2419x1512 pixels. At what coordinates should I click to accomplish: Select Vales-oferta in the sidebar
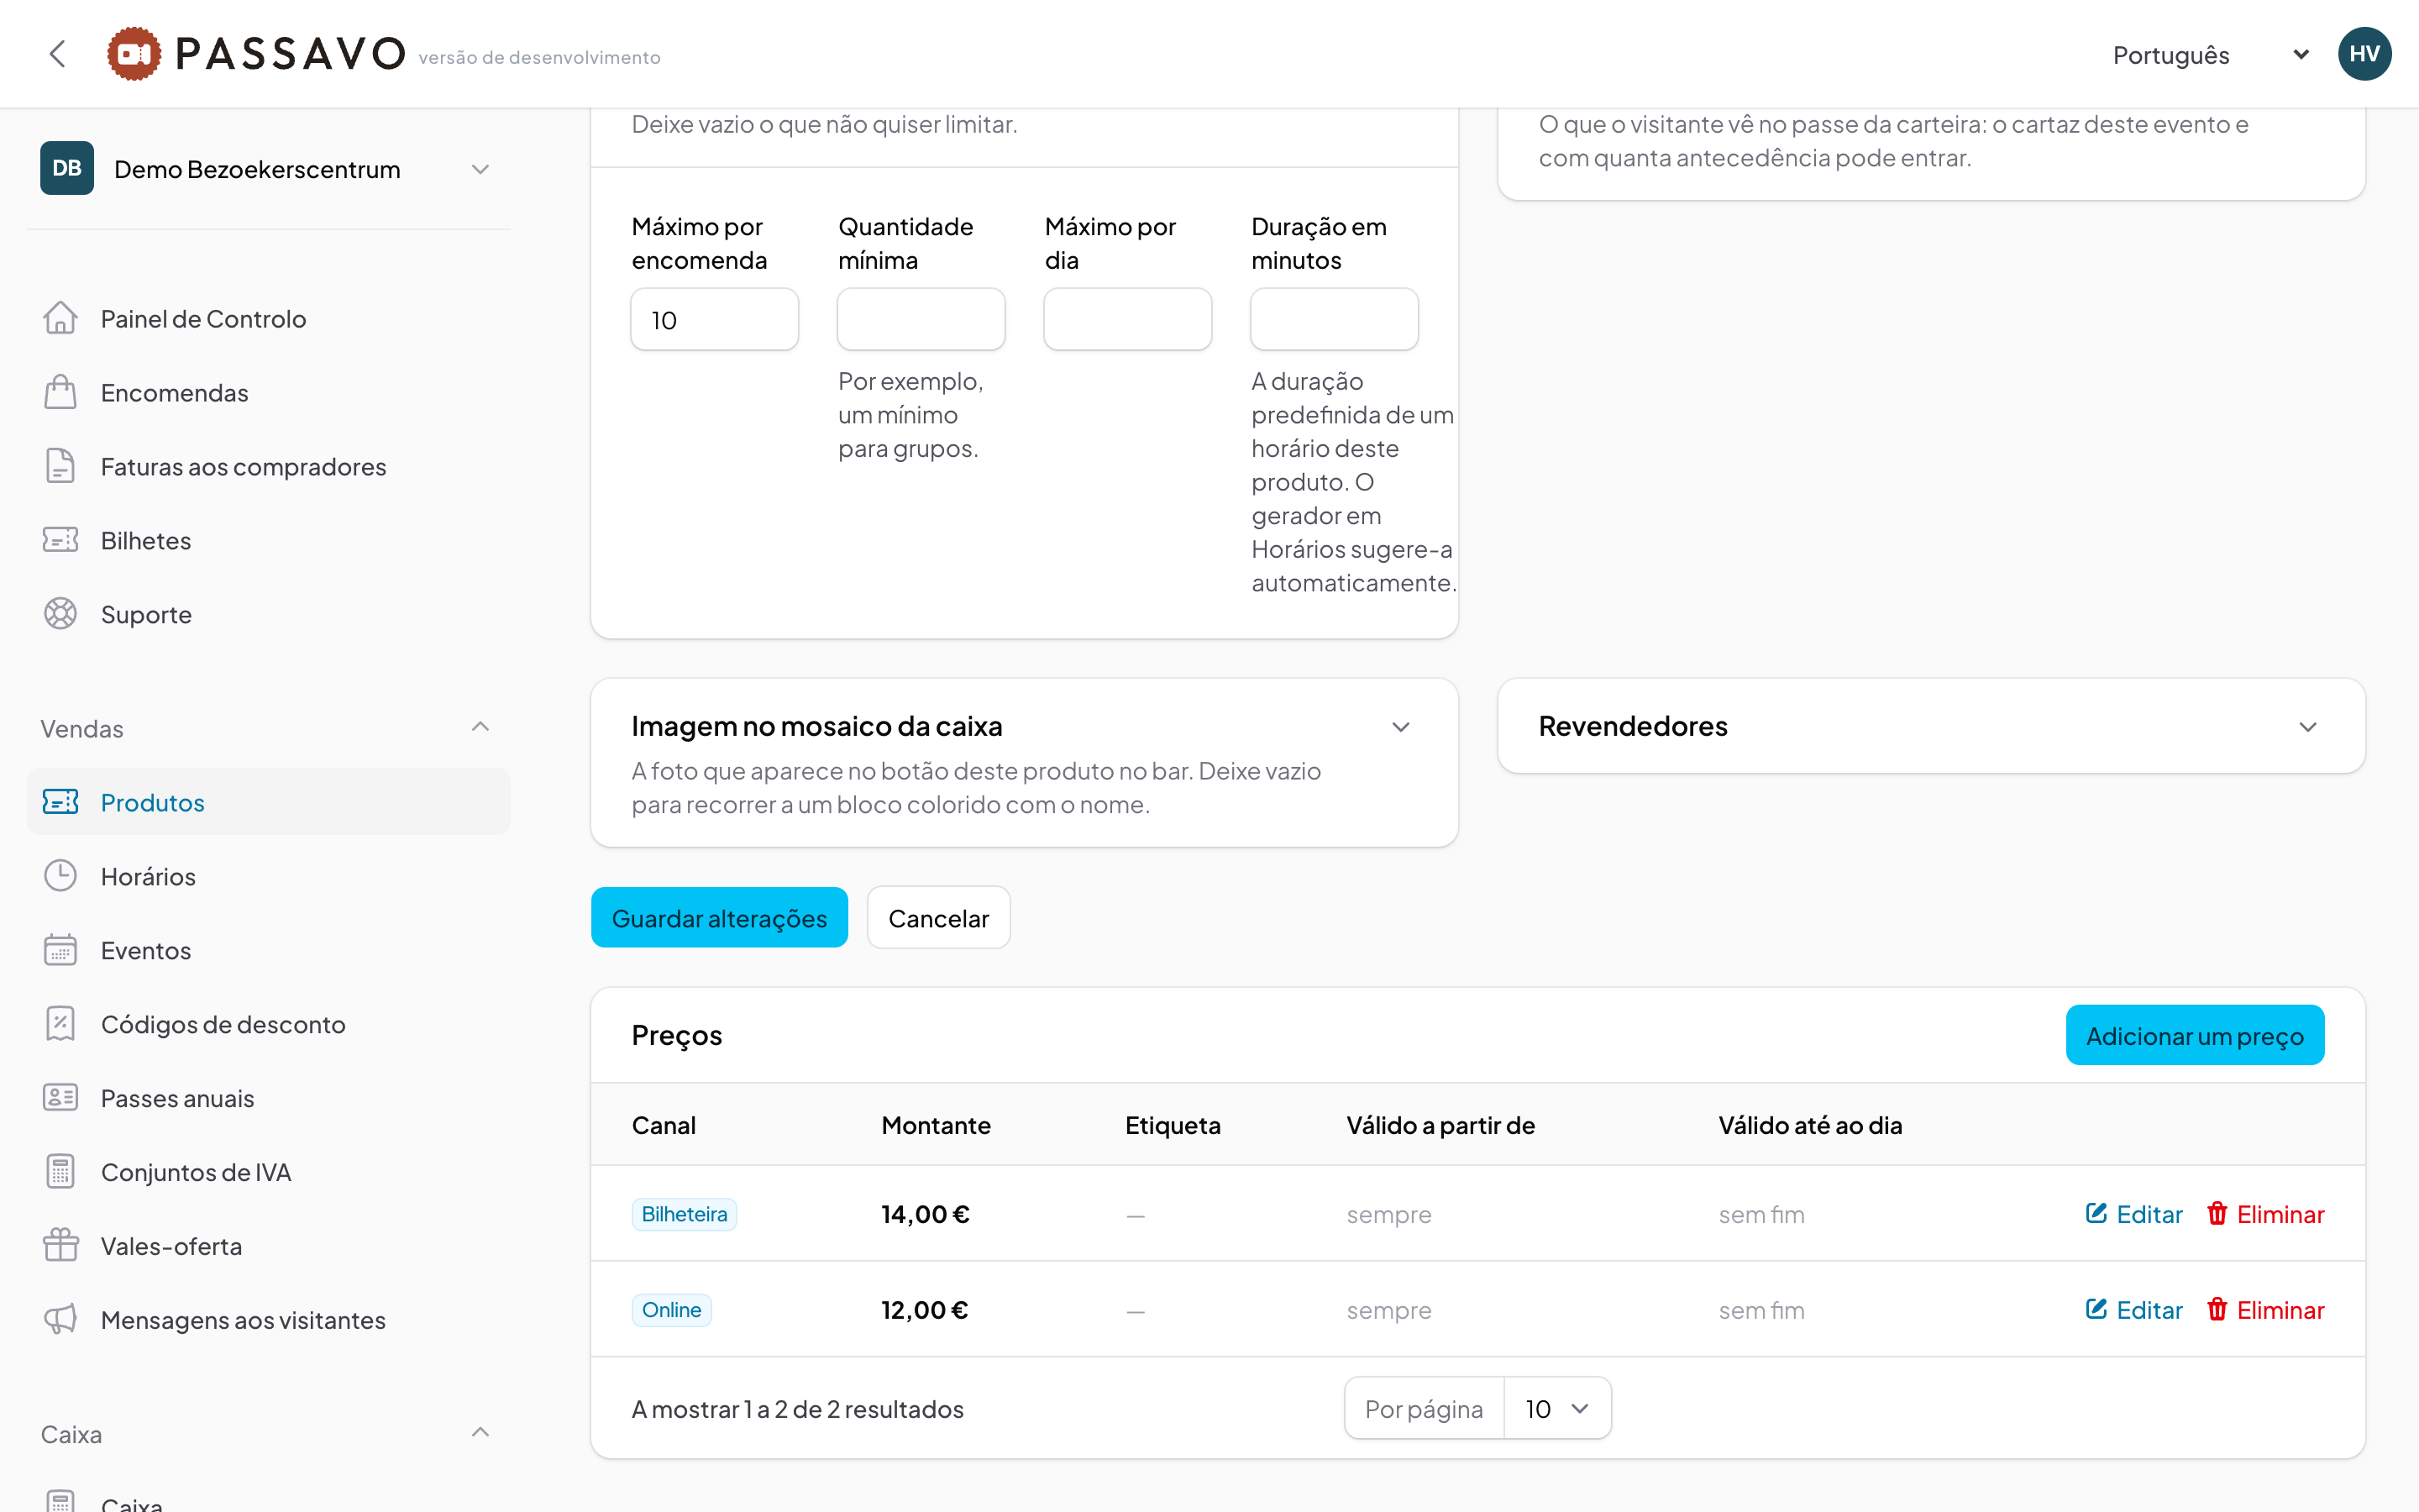pos(268,1246)
